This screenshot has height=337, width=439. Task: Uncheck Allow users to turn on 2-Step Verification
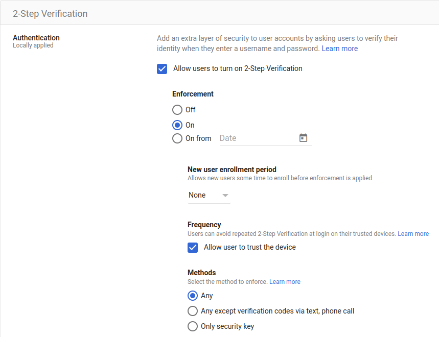[x=162, y=68]
